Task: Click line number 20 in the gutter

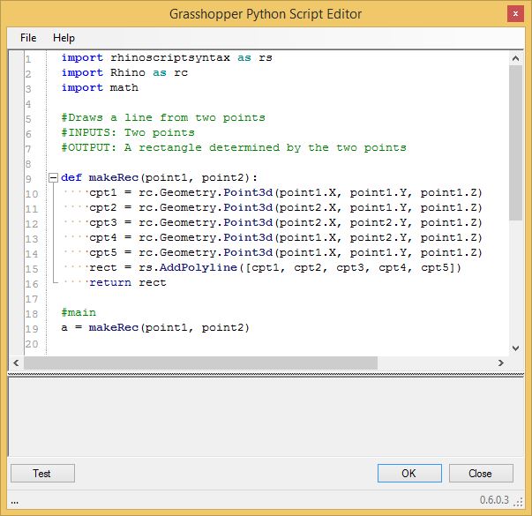Action: (32, 344)
